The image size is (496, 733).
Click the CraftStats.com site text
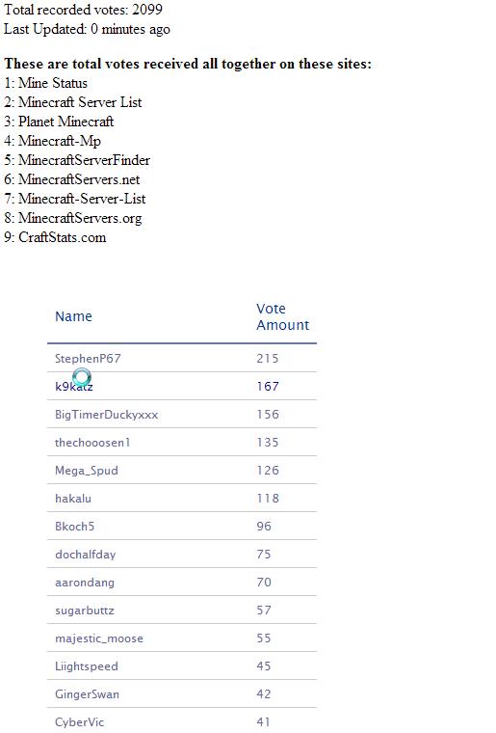pos(62,237)
